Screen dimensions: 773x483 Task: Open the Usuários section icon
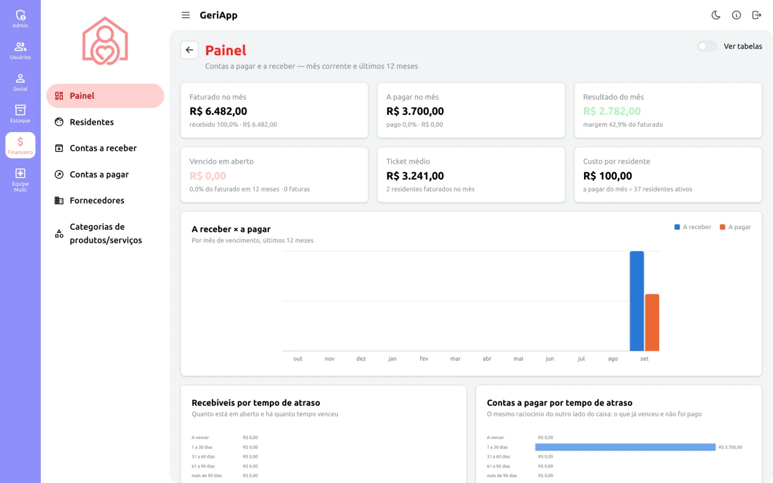20,50
